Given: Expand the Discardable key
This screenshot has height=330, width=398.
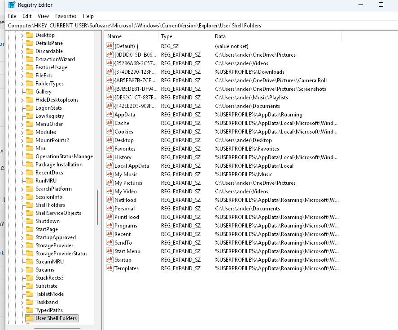Looking at the screenshot, I should pyautogui.click(x=22, y=52).
